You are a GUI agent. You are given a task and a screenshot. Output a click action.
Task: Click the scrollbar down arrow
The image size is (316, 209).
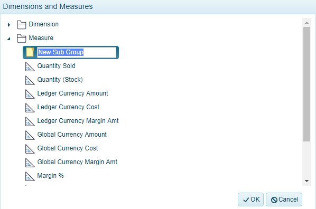[x=306, y=181]
